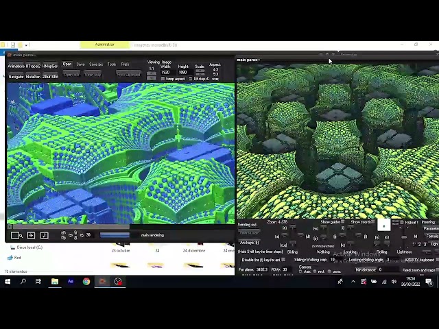The height and width of the screenshot is (329, 439).
Task: Open Task View from taskbar
Action: pyautogui.click(x=38, y=282)
